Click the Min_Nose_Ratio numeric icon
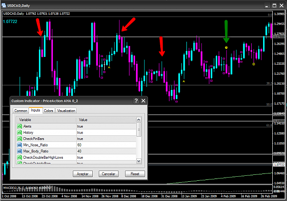 pos(19,145)
